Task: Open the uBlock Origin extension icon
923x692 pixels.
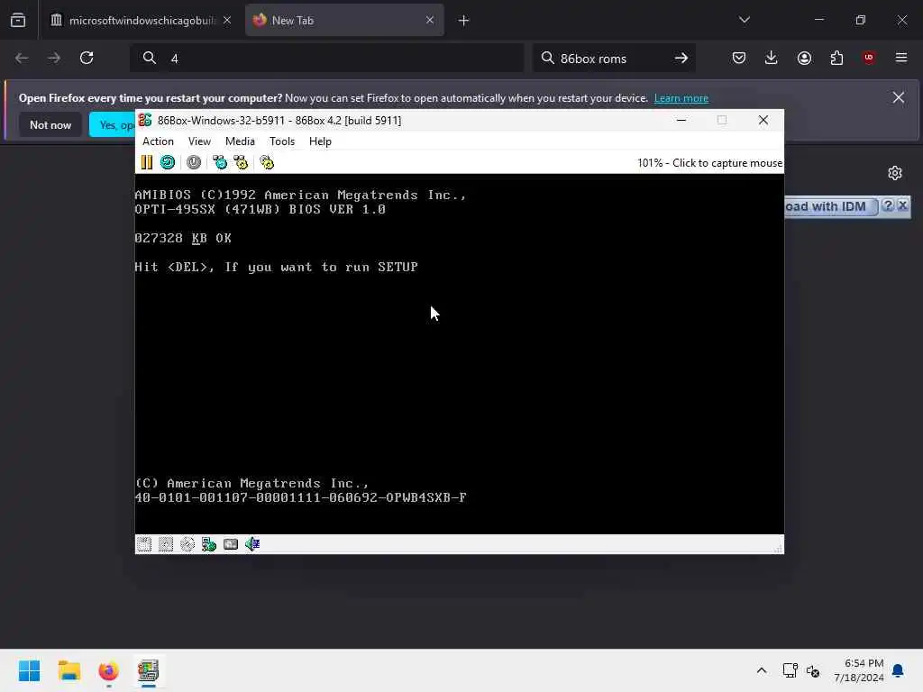Action: 869,58
